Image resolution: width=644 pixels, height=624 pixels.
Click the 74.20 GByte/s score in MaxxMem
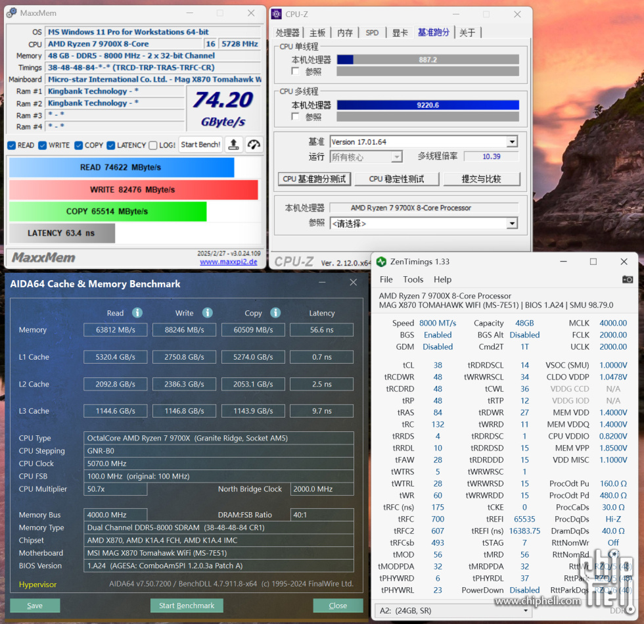coord(223,109)
